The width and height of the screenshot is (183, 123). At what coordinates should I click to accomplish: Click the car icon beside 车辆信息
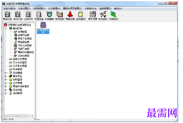pyautogui.click(x=16, y=32)
